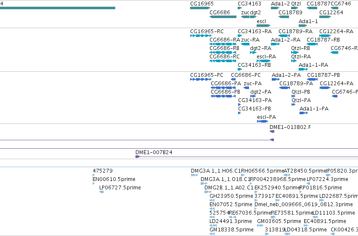Click the CG6686-PB protein label

click(x=225, y=92)
